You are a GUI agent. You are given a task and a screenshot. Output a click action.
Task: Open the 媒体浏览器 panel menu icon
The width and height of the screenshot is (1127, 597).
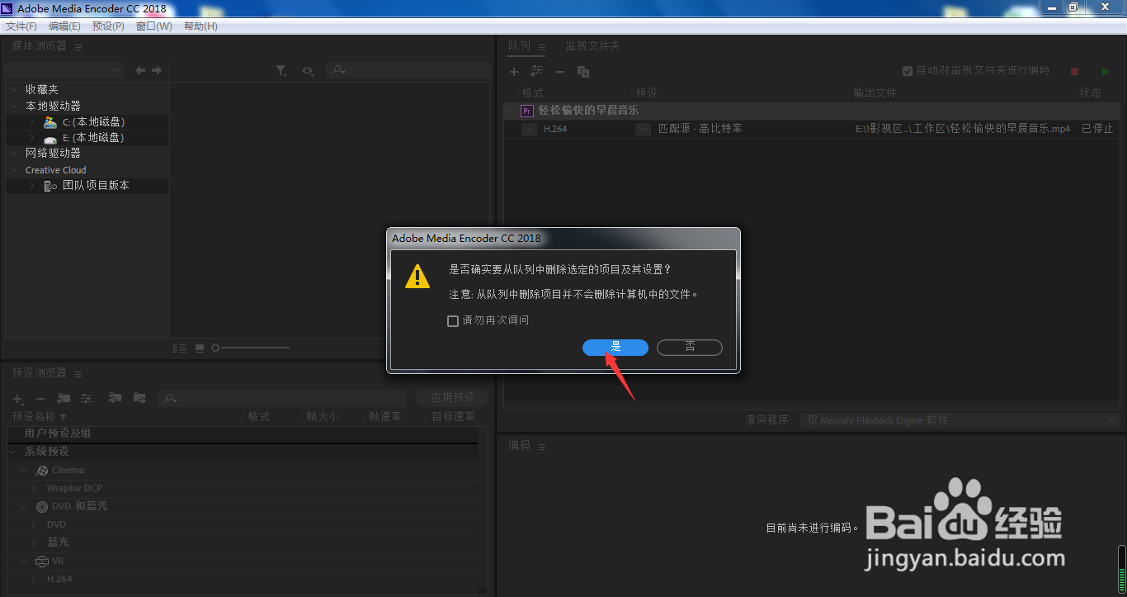point(78,47)
